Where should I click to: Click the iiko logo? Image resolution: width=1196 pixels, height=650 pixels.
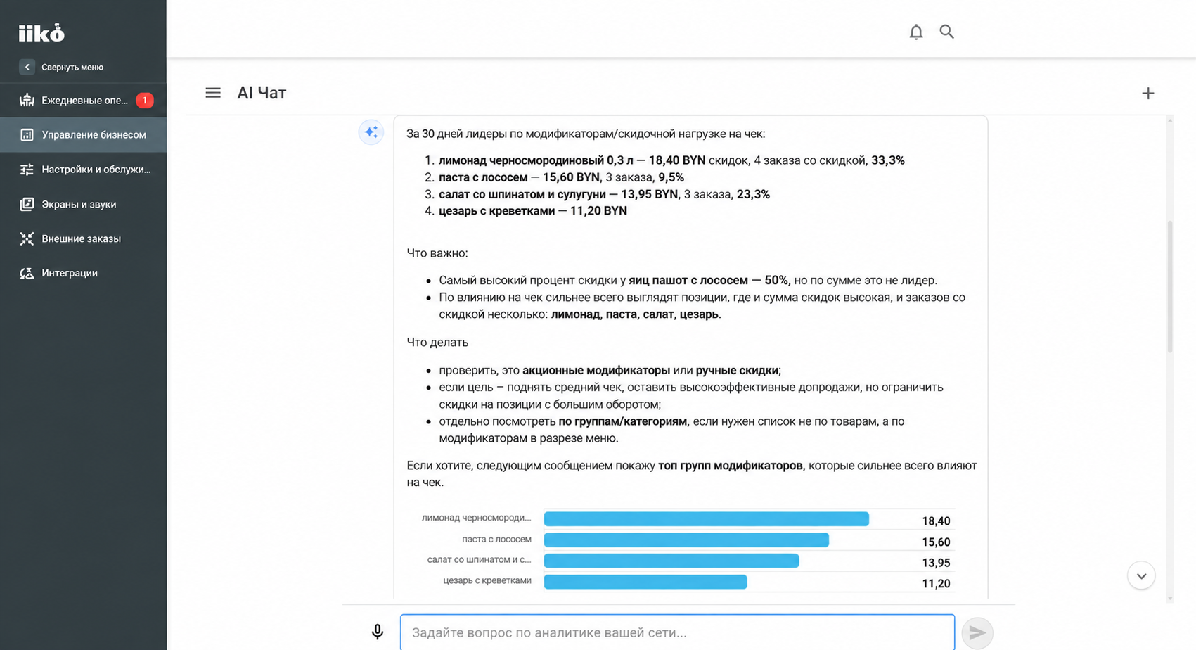[x=41, y=32]
